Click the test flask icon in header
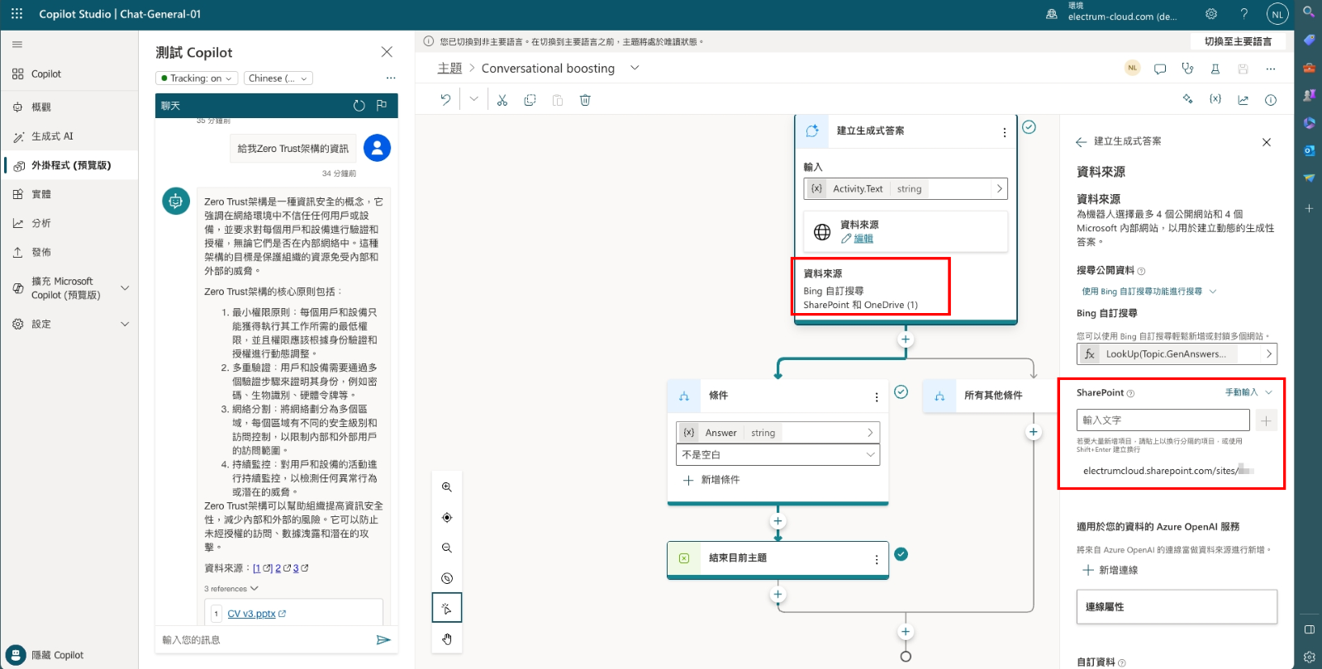 pyautogui.click(x=1215, y=69)
